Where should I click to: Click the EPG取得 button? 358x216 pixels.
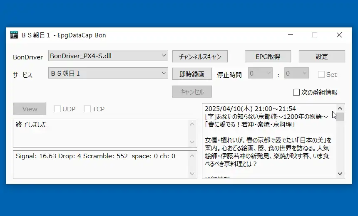[x=268, y=56]
